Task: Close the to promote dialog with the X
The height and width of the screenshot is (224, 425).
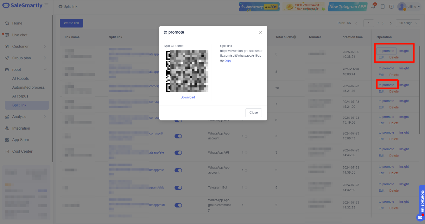Action: [x=261, y=32]
